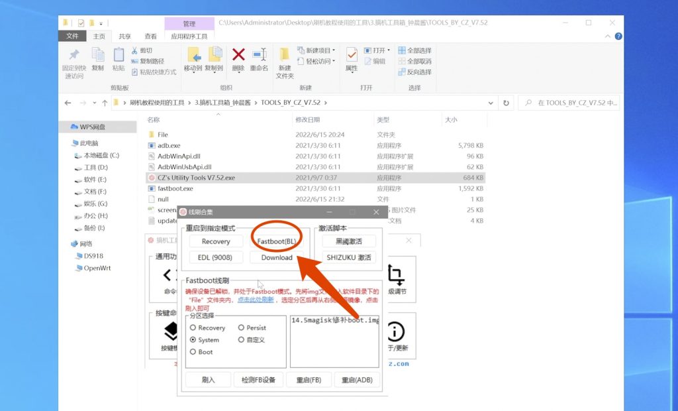Click the 刷入 flash button
Image resolution: width=678 pixels, height=411 pixels.
tap(208, 380)
